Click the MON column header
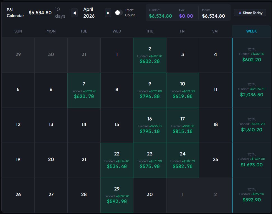The width and height of the screenshot is (272, 214). pos(51,31)
